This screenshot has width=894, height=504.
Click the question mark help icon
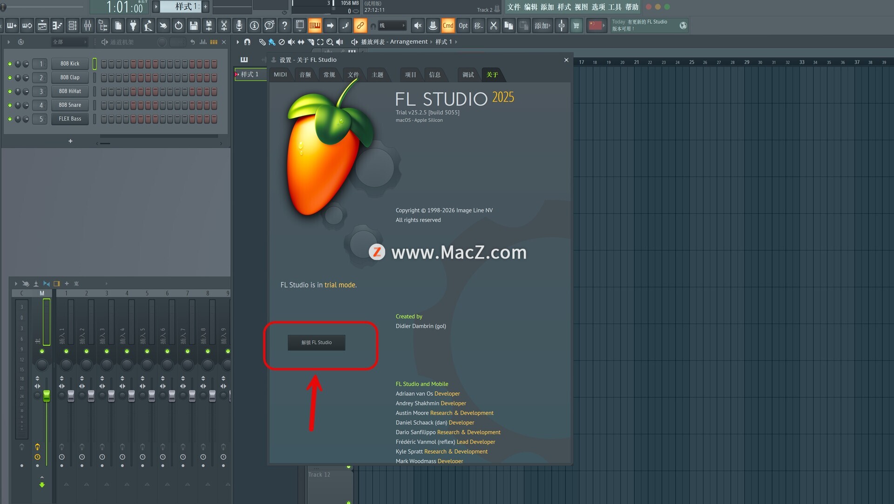tap(284, 26)
